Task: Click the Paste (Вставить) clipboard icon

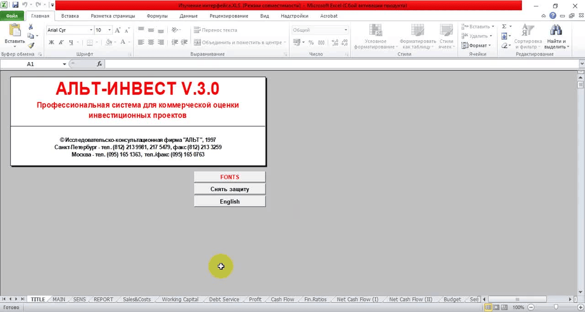Action: pyautogui.click(x=15, y=32)
